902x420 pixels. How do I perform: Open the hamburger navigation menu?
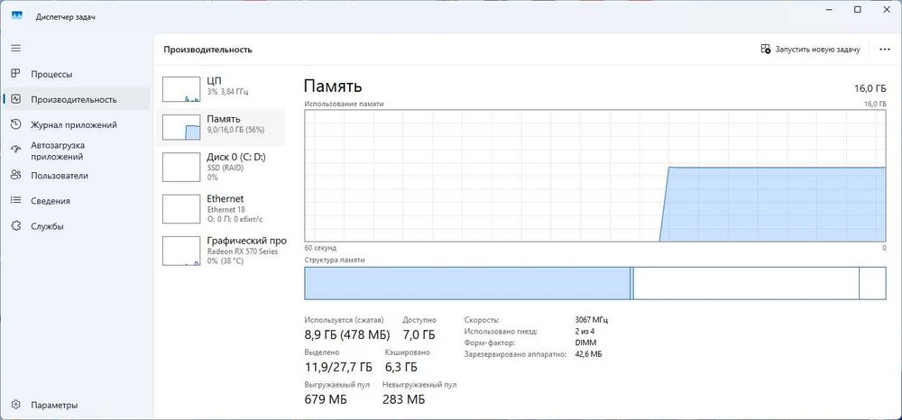(x=16, y=49)
